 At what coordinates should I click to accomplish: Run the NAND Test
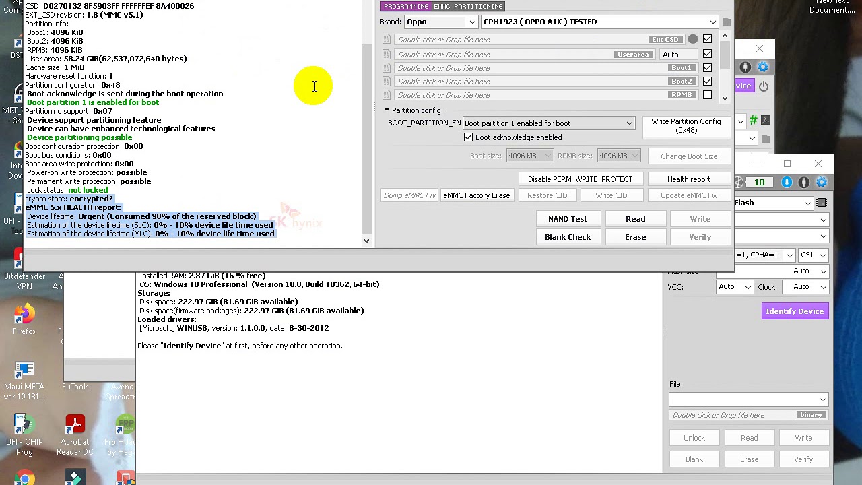(x=568, y=219)
